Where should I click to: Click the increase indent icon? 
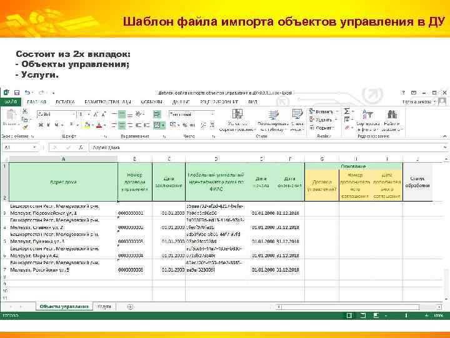point(147,125)
